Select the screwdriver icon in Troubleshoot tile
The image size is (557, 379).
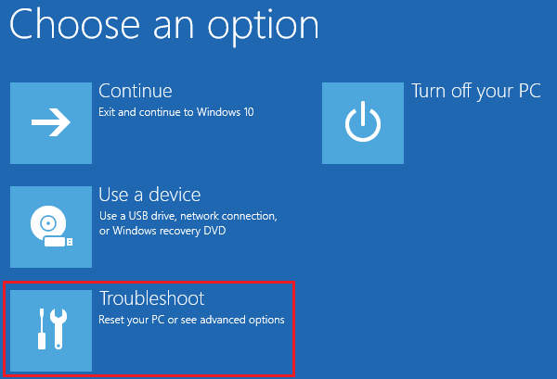42,329
